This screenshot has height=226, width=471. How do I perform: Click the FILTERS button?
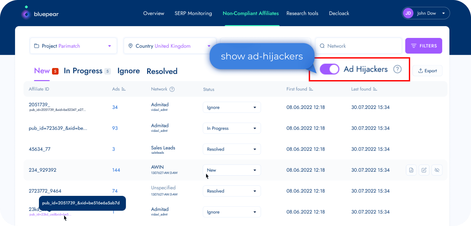[424, 46]
